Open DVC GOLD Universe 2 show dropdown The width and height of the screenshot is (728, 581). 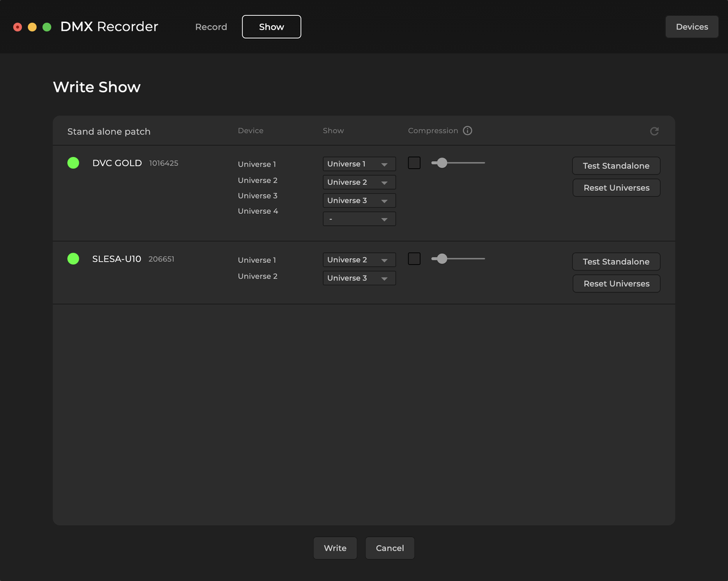point(359,182)
